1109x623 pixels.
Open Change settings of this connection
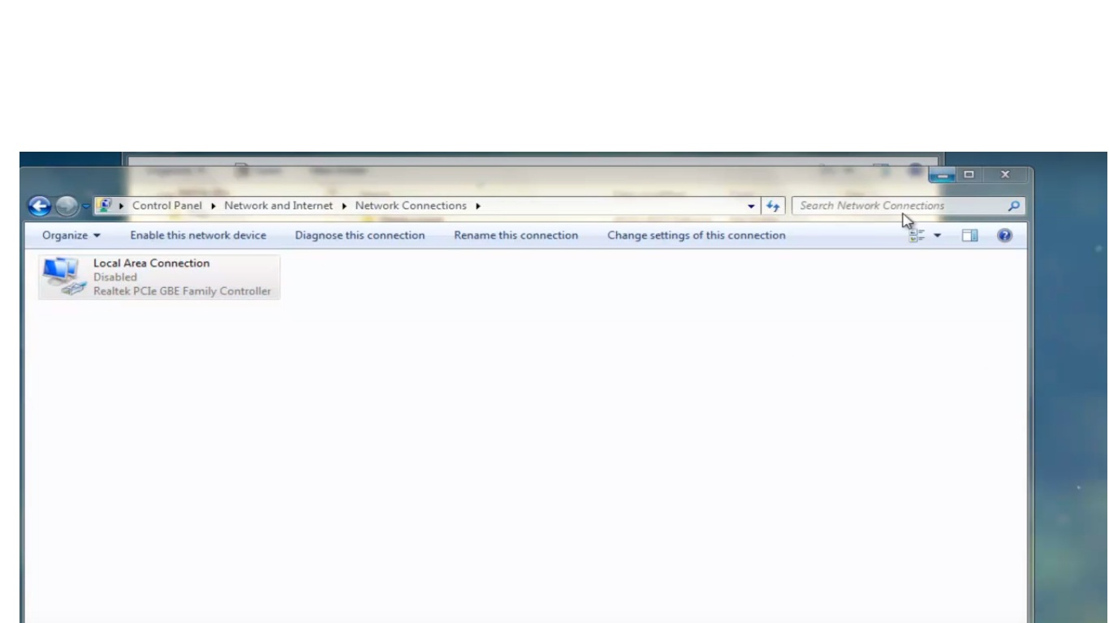[696, 235]
